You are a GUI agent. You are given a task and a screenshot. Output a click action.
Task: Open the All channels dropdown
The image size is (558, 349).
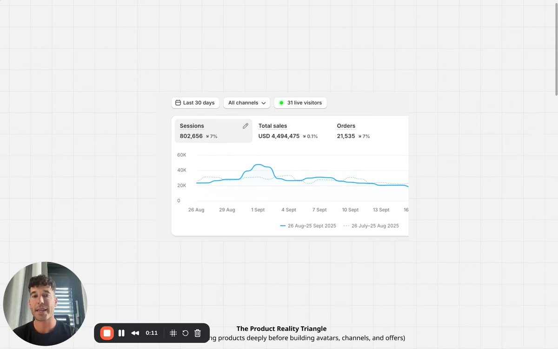click(x=246, y=103)
